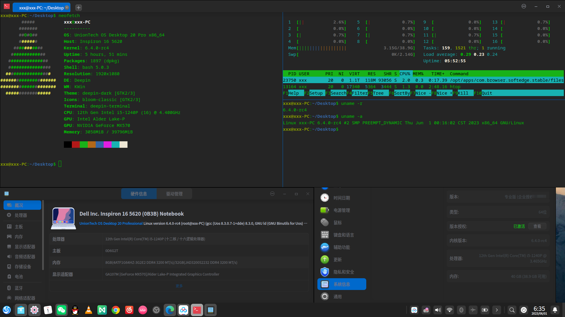
Task: Open WeChat from the dock
Action: 62,310
